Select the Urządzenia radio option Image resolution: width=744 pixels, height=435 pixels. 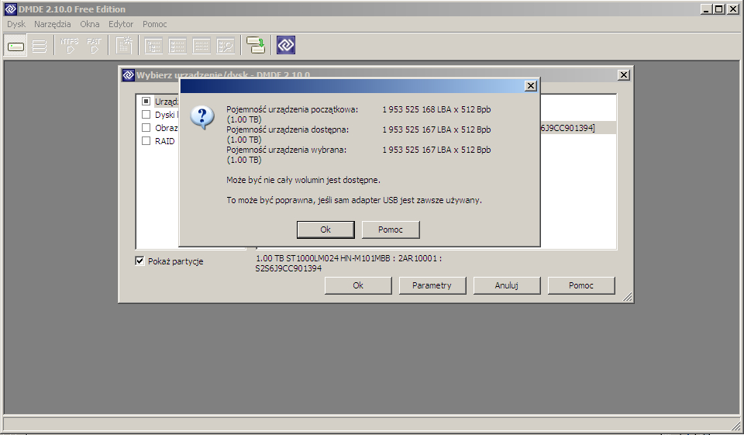(x=146, y=102)
